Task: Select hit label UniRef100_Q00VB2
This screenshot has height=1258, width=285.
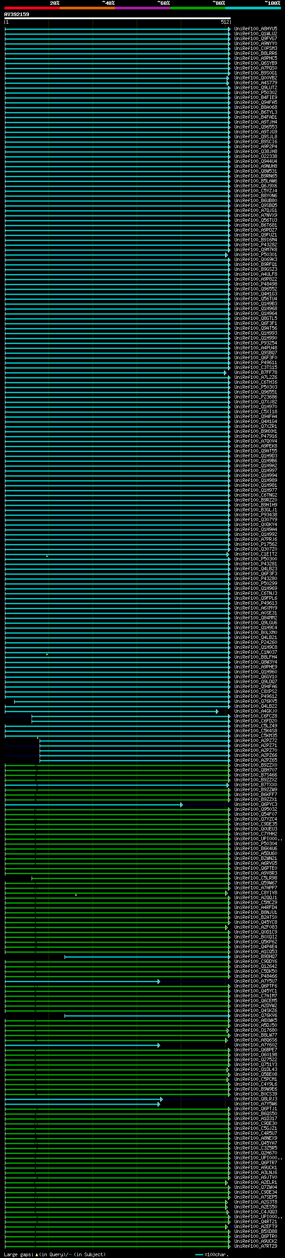Action: 256,78
